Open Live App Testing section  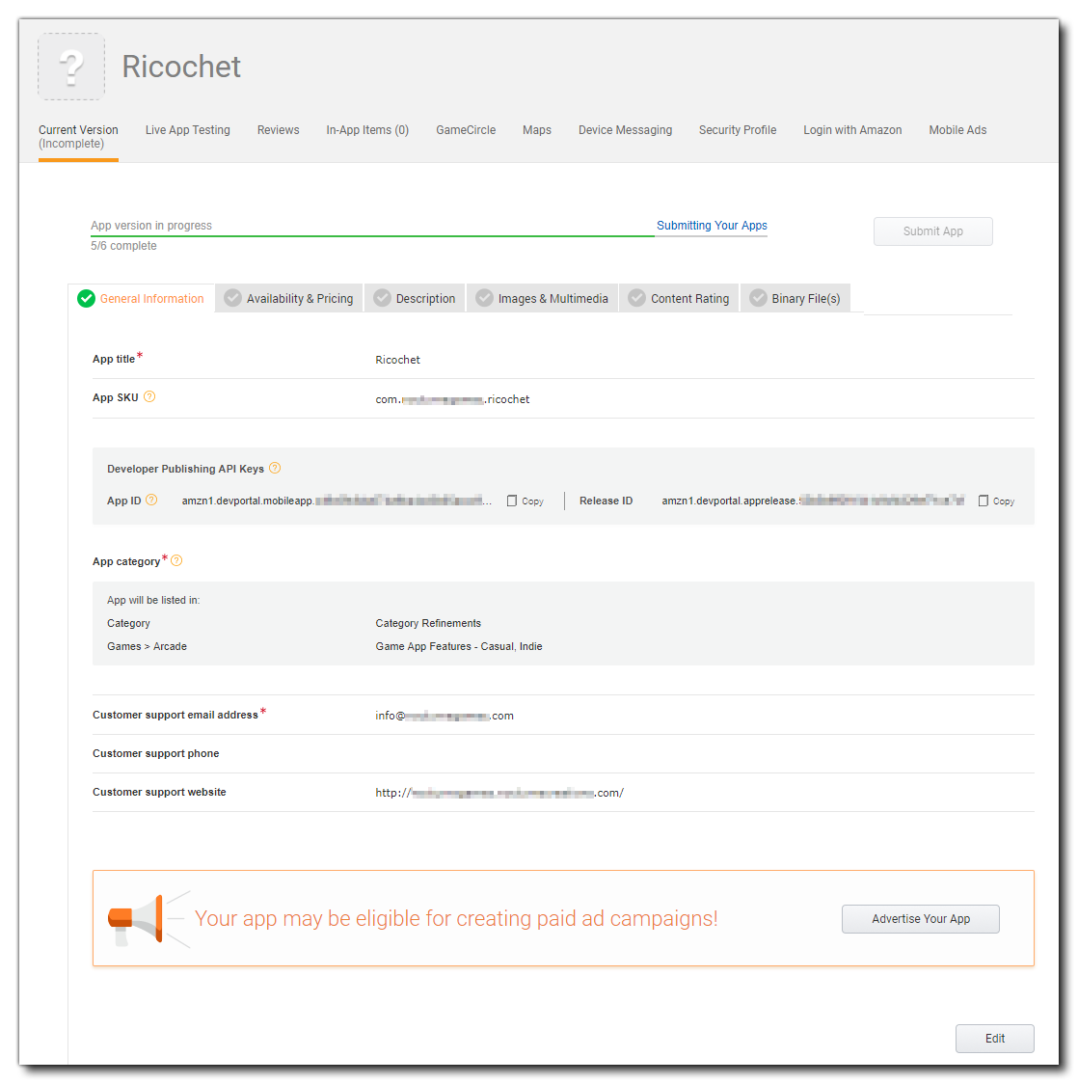pos(188,130)
